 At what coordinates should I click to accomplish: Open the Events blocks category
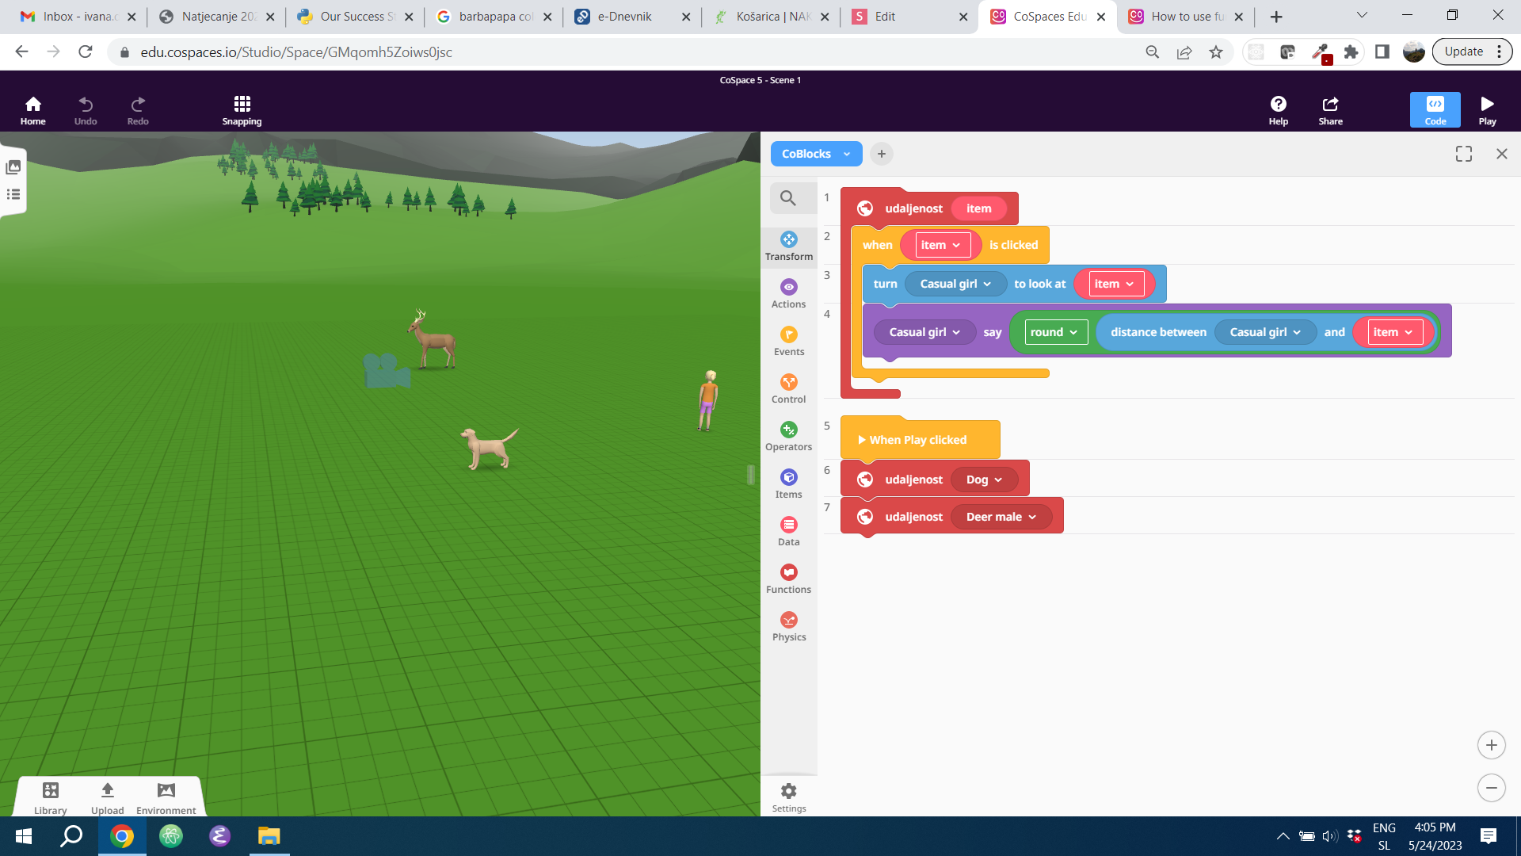pyautogui.click(x=788, y=341)
